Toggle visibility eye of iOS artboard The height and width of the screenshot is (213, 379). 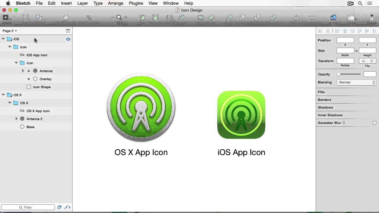pos(68,39)
